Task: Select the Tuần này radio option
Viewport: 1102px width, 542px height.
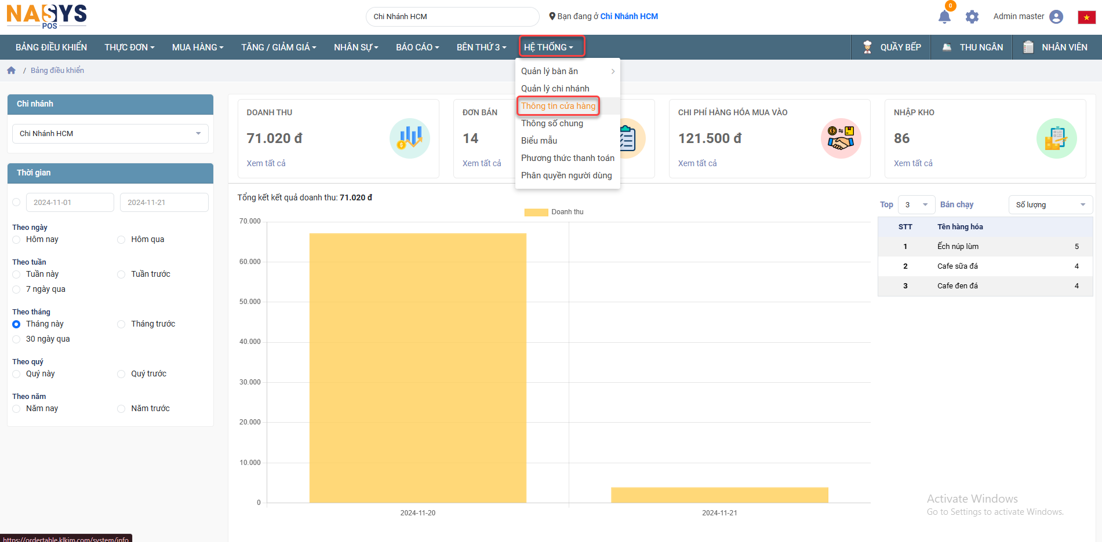Action: [x=16, y=274]
